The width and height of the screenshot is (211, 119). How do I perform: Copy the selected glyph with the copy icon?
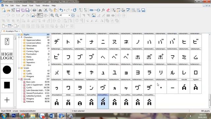tap(50, 10)
